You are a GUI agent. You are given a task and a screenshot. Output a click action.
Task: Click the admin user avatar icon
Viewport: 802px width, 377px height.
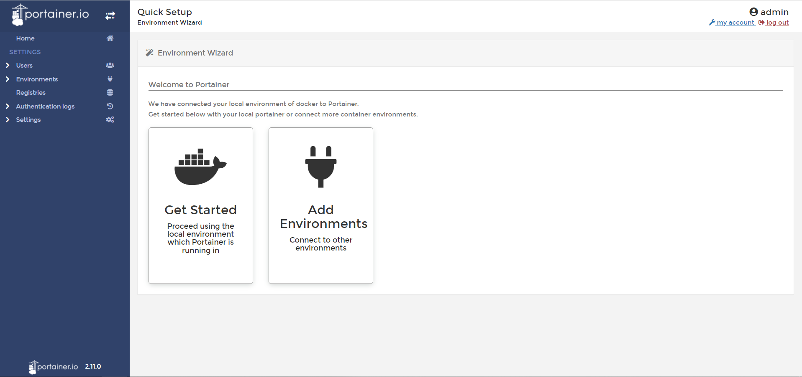point(753,12)
